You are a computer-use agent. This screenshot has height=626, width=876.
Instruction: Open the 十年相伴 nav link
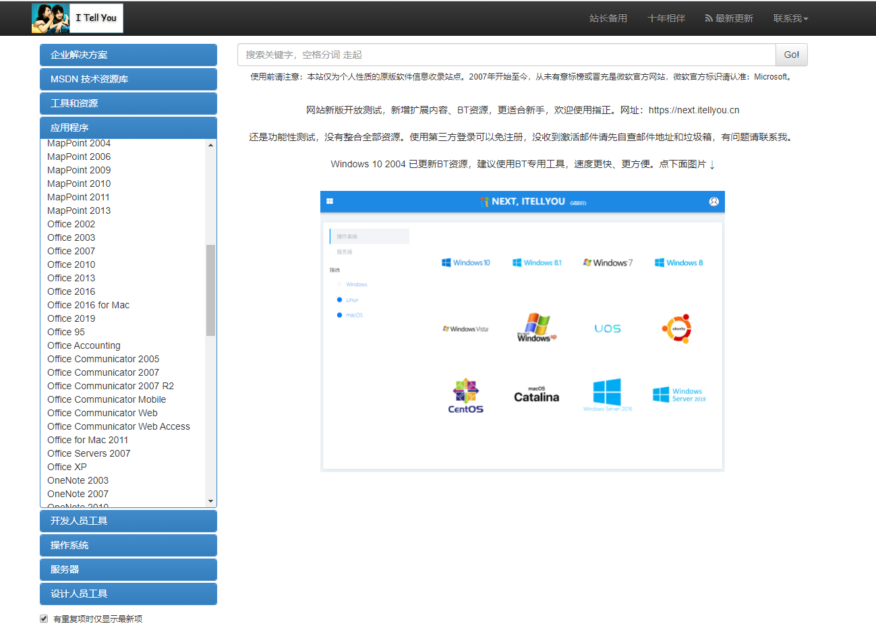(666, 18)
